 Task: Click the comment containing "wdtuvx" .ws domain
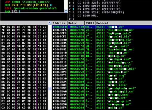point(113,72)
